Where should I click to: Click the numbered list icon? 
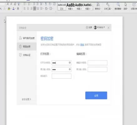tap(29, 4)
